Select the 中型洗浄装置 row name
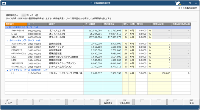 [x=66, y=50]
